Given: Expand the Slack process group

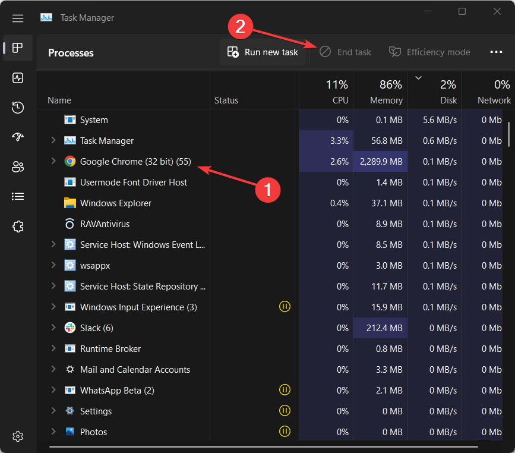Looking at the screenshot, I should [x=53, y=328].
